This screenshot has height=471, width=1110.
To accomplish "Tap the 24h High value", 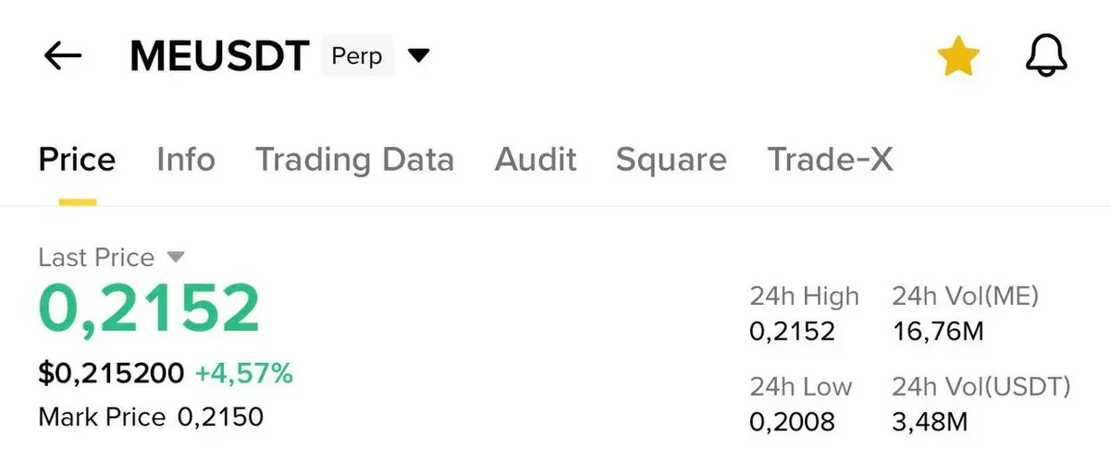I will 792,331.
